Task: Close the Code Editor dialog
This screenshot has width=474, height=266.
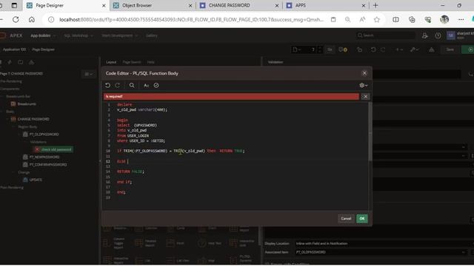Action: point(364,73)
